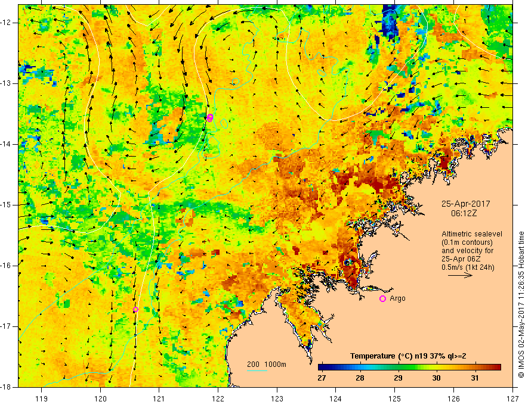Click longitude axis label 127
The height and width of the screenshot is (405, 525).
pos(512,398)
